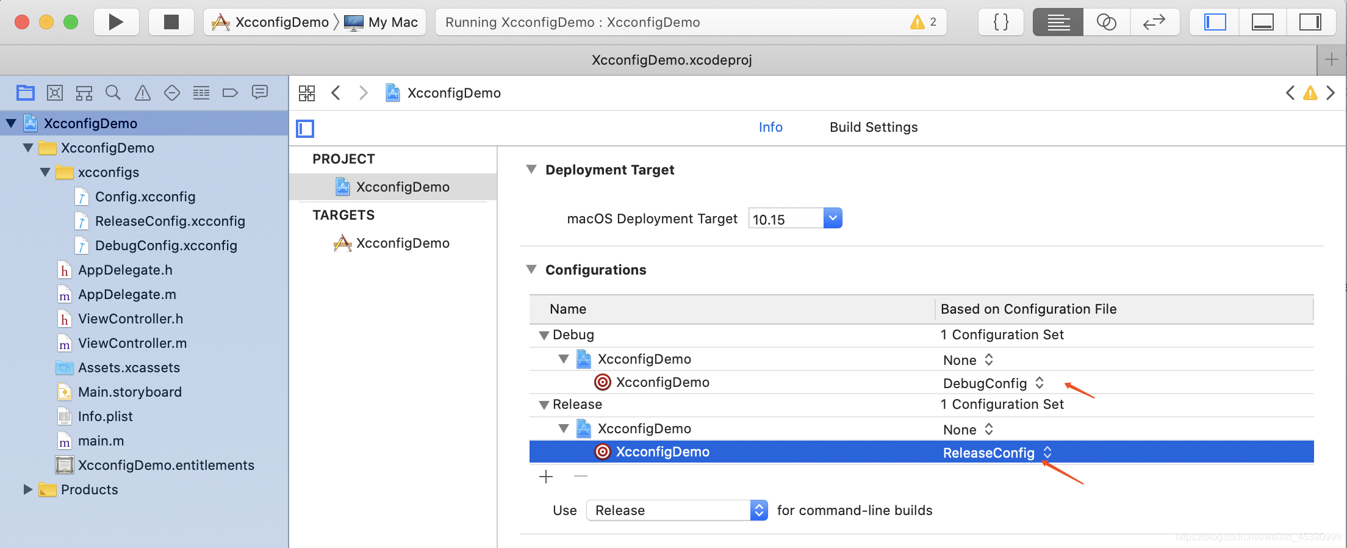Select Main.storyboard file
The height and width of the screenshot is (548, 1347).
pos(120,392)
